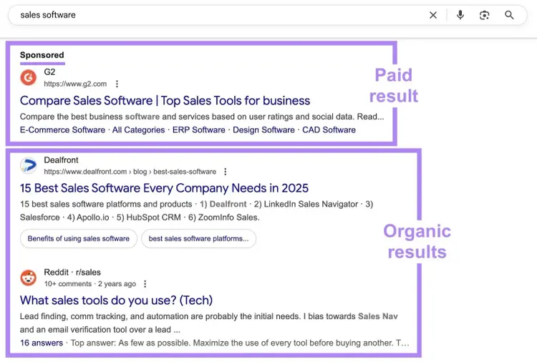The image size is (537, 362).
Task: Click the G2 logo favicon
Action: (x=29, y=77)
